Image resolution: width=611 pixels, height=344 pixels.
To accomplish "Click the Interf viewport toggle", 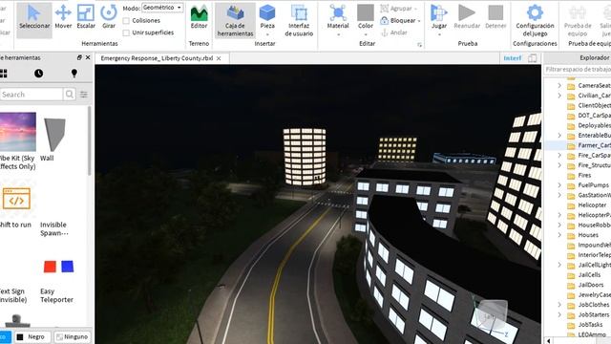I will coord(512,58).
